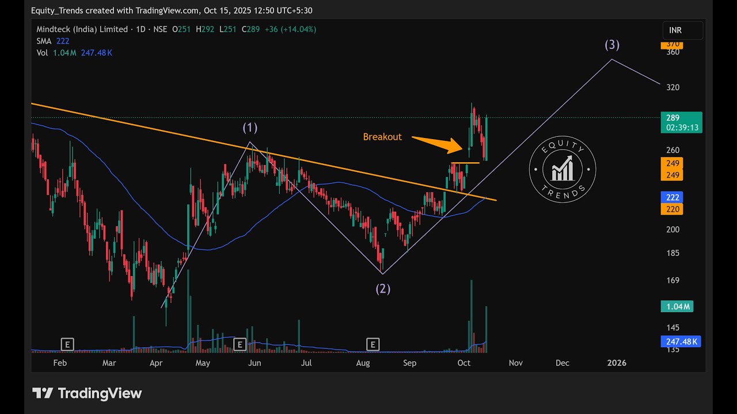Click the 169 price axis value
Image resolution: width=737 pixels, height=414 pixels.
pyautogui.click(x=673, y=281)
